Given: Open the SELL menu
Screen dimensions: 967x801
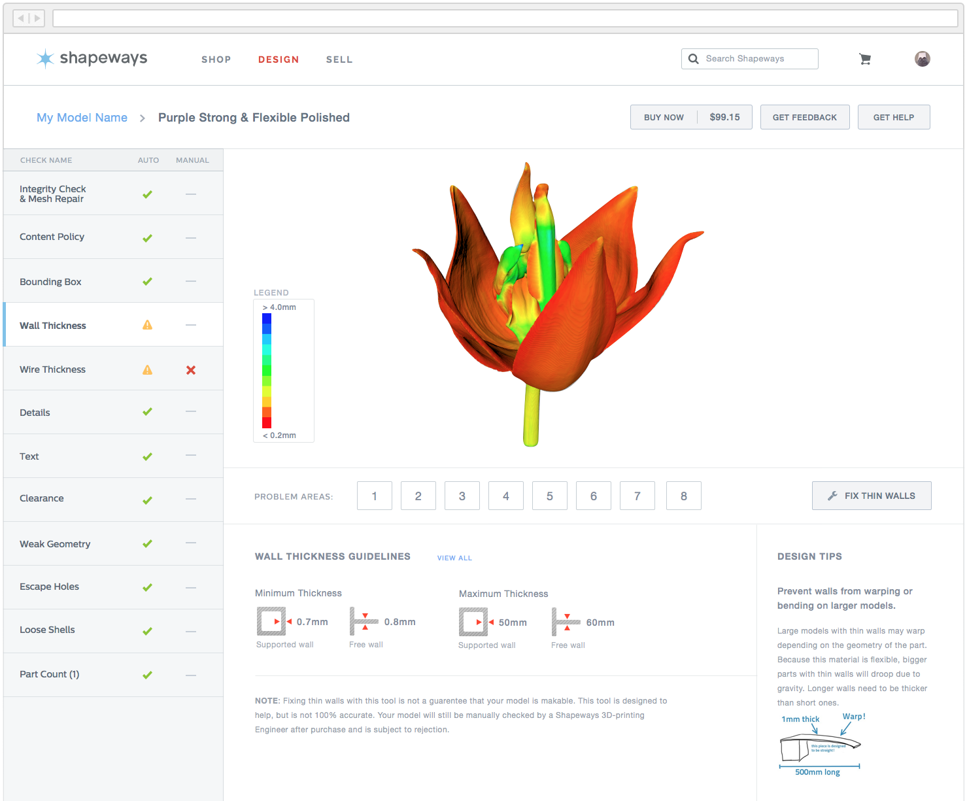Looking at the screenshot, I should tap(339, 60).
